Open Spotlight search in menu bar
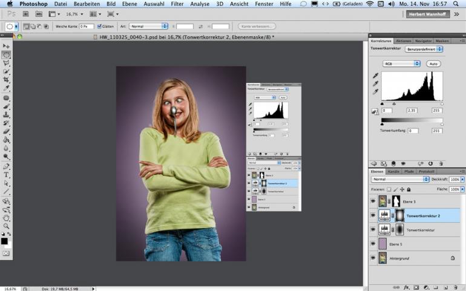Viewport: 466px width, 291px height. point(456,4)
